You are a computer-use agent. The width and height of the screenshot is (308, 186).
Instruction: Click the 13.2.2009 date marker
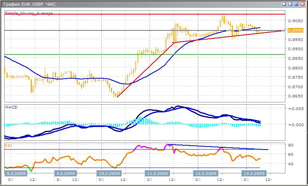click(x=252, y=173)
